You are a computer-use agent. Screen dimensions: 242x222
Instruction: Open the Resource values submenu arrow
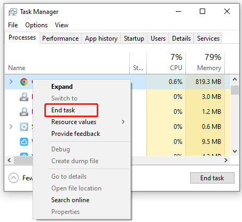tap(123, 122)
